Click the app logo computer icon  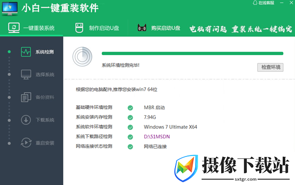click(10, 9)
